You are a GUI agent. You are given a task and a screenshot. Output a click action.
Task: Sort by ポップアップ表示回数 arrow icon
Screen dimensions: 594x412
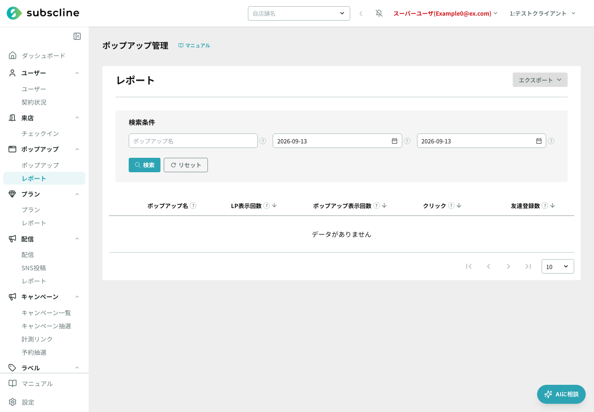[x=384, y=205]
